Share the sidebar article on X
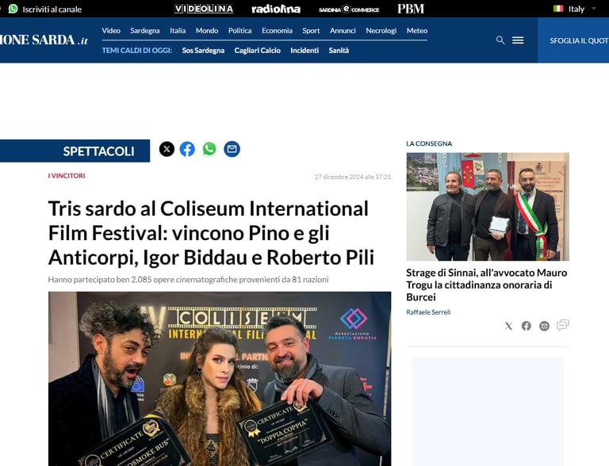 508,326
